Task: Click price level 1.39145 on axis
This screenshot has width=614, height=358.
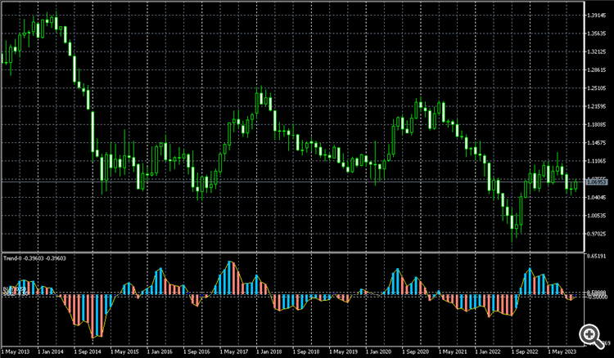Action: 597,16
